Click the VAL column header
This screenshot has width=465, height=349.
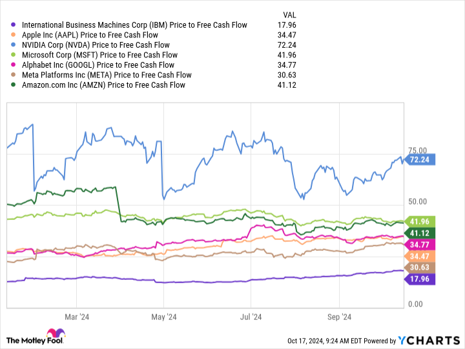tap(291, 15)
